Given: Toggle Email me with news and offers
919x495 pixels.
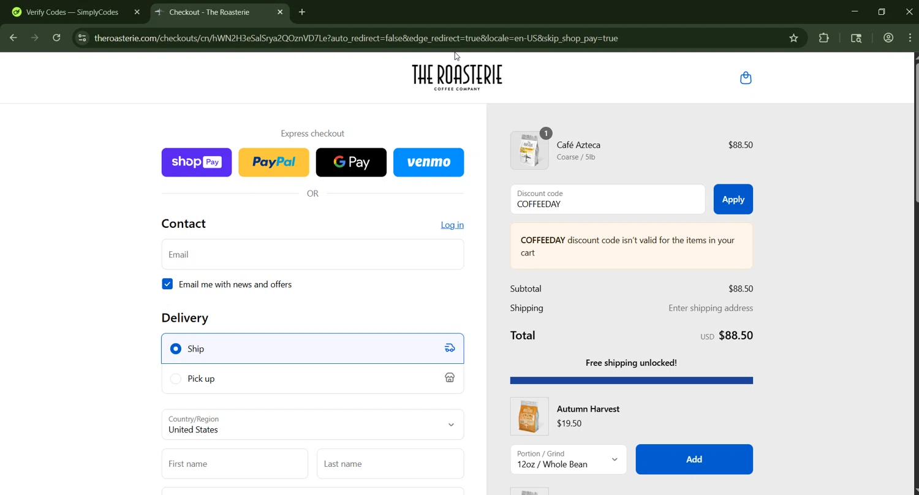Looking at the screenshot, I should click(167, 284).
